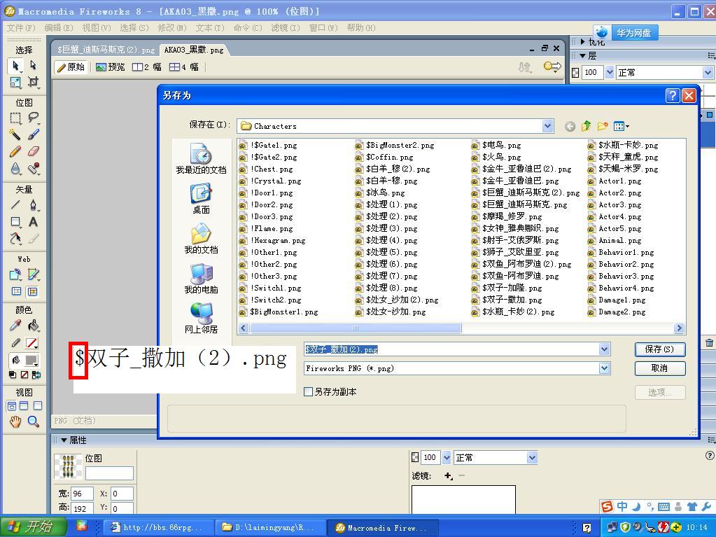Select the Freeform tool
The width and height of the screenshot is (716, 537).
click(15, 238)
